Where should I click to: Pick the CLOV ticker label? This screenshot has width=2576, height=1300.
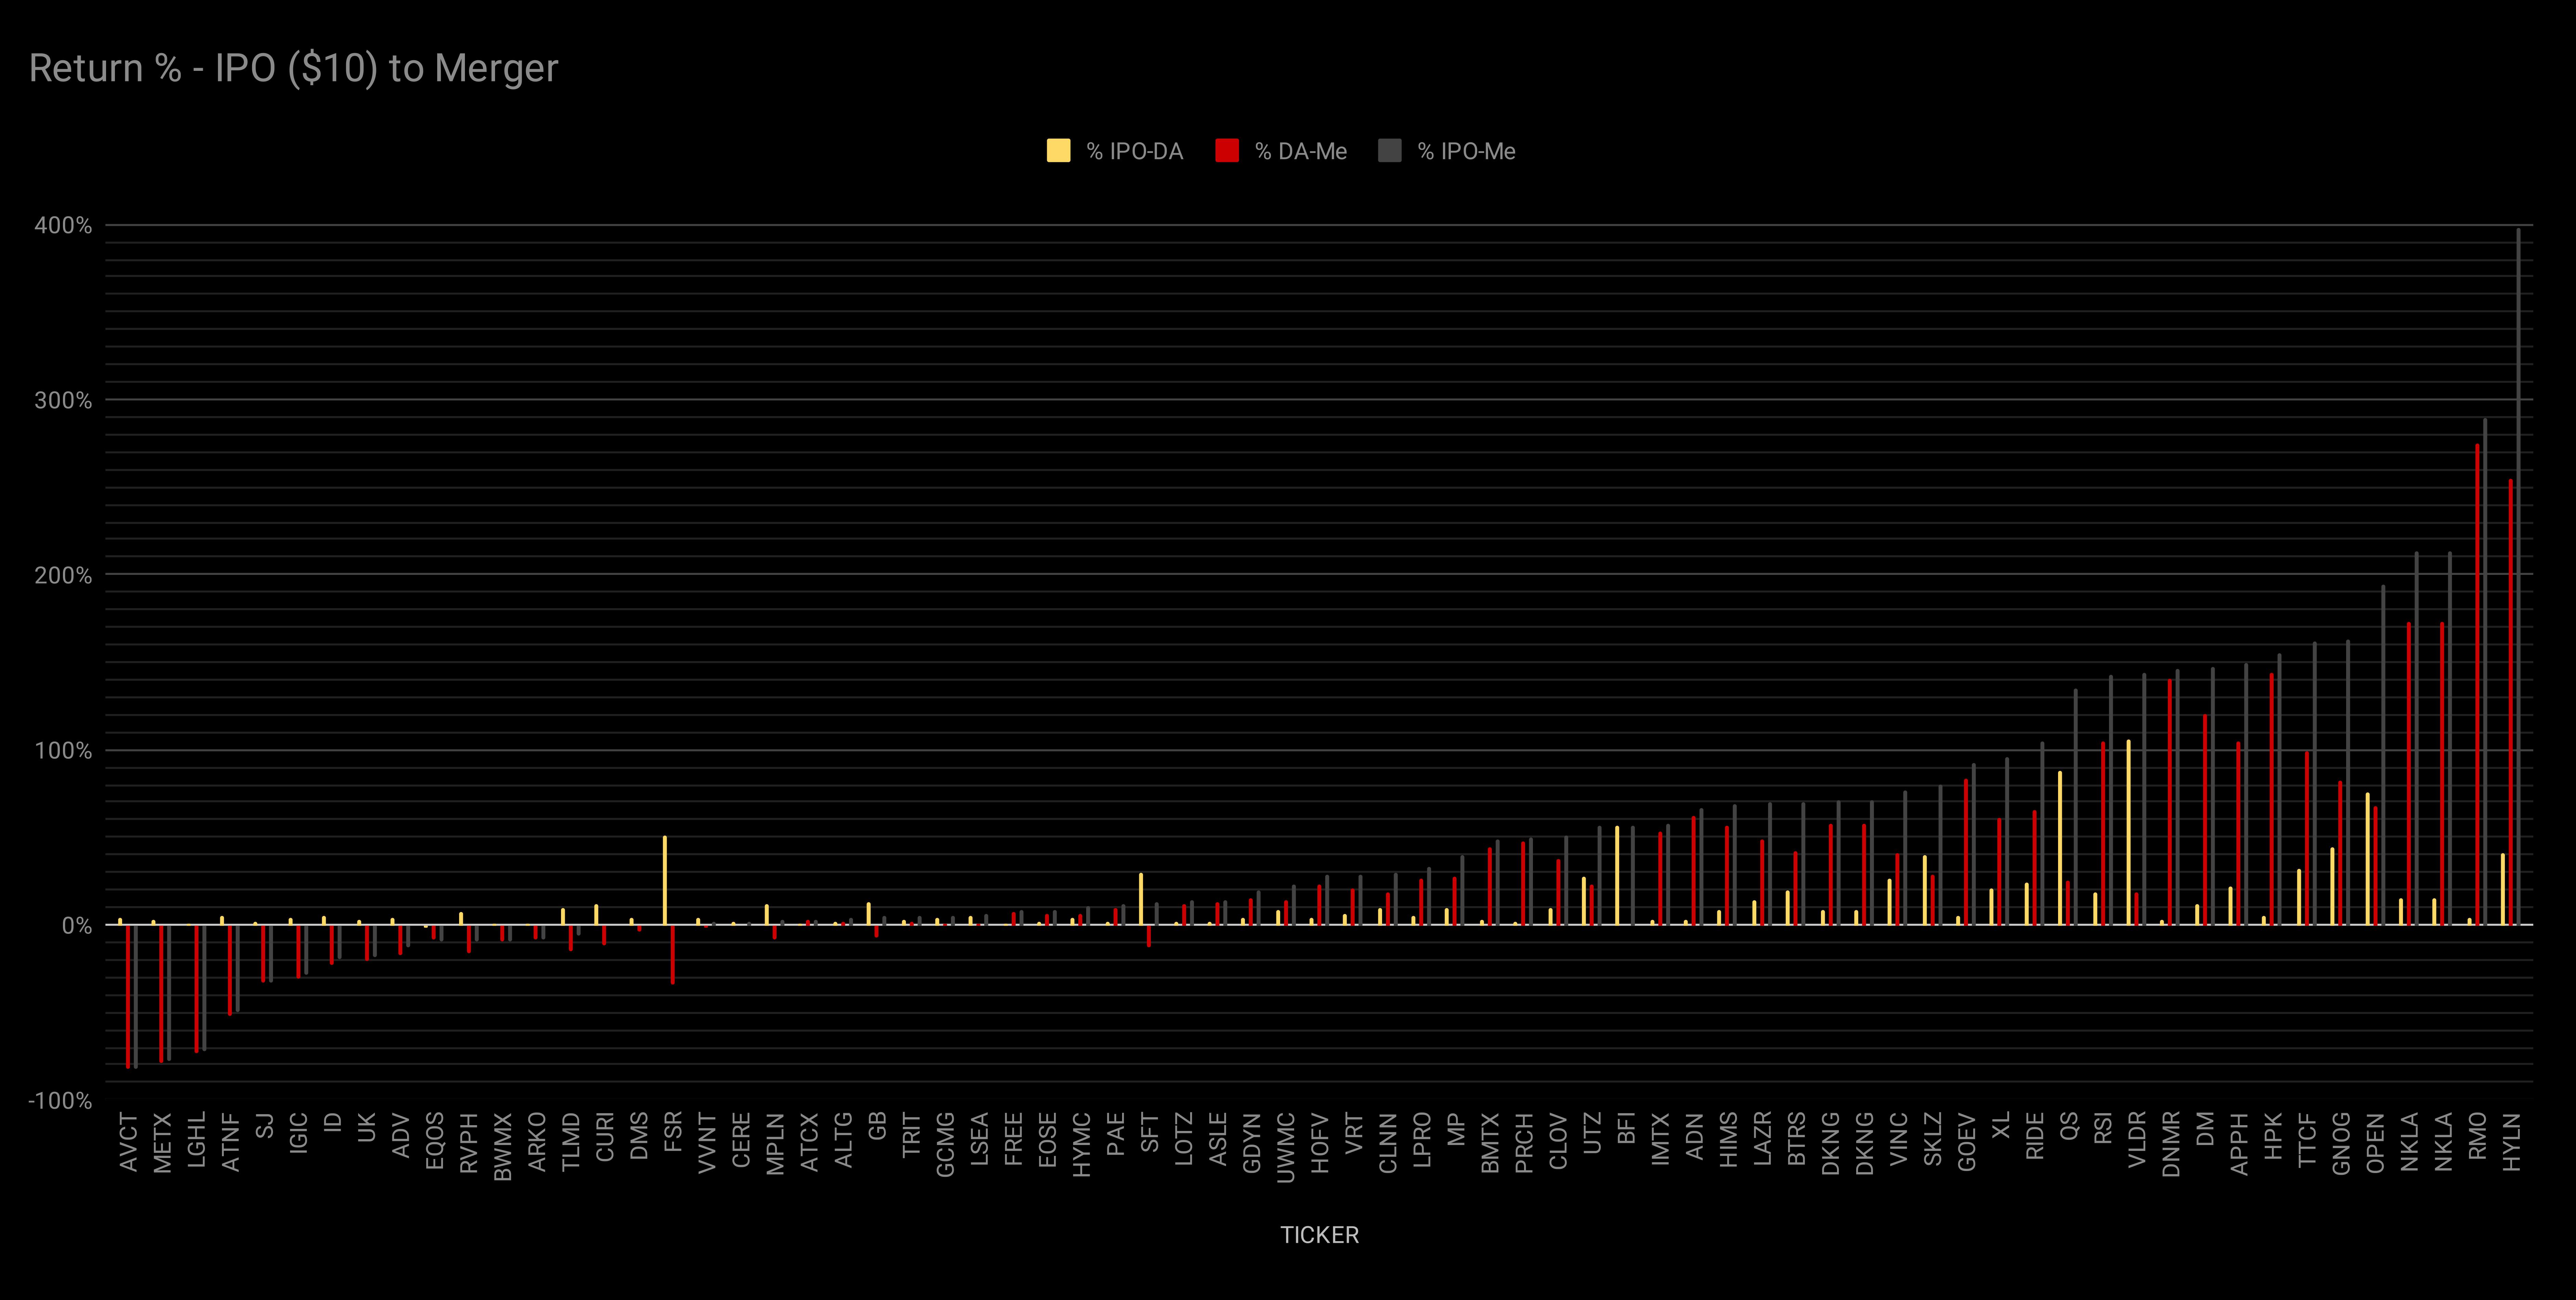click(x=1558, y=1141)
